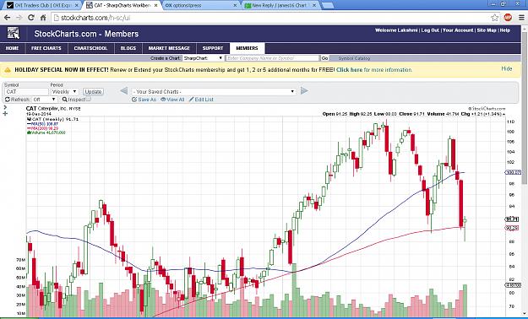Click the Save As link
Image resolution: width=528 pixels, height=319 pixels.
[x=144, y=100]
